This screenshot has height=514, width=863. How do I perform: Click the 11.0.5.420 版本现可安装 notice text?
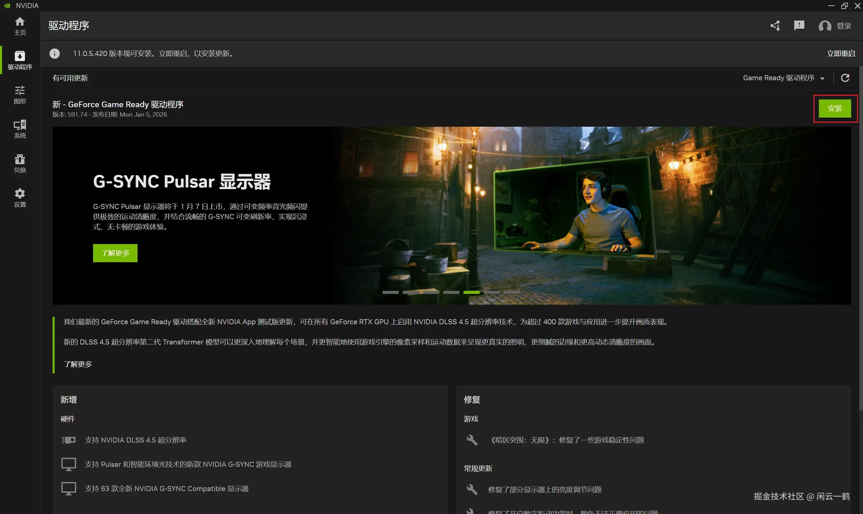154,53
